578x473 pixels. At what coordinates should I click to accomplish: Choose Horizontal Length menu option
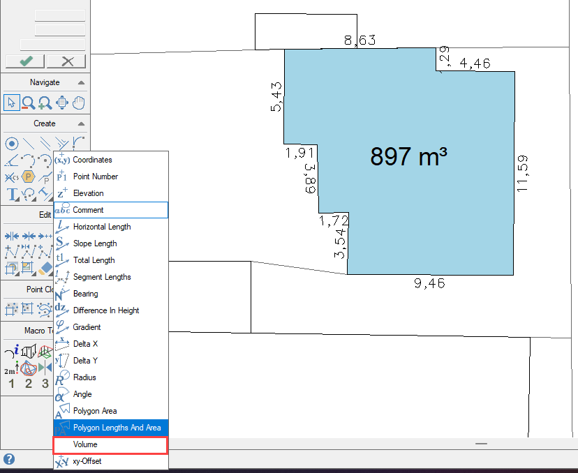point(111,227)
